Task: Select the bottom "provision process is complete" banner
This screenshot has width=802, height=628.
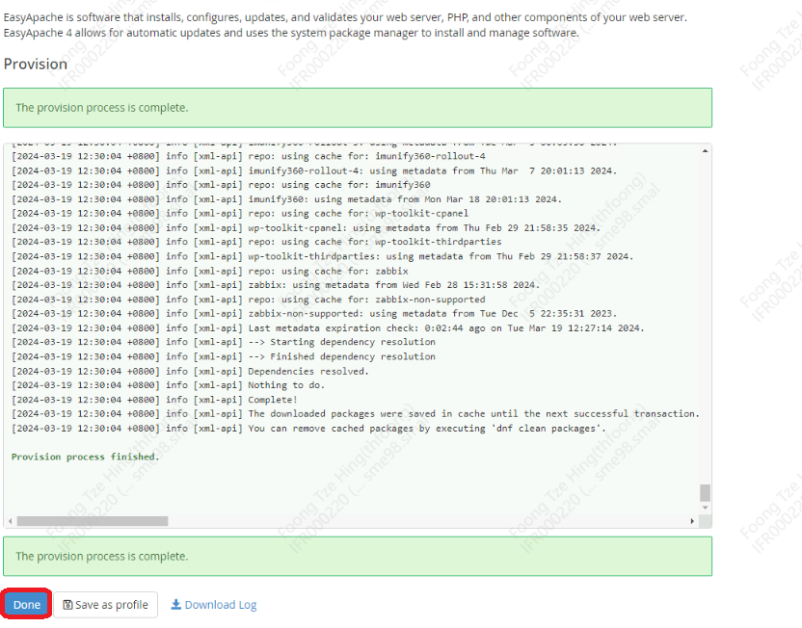Action: click(x=358, y=556)
